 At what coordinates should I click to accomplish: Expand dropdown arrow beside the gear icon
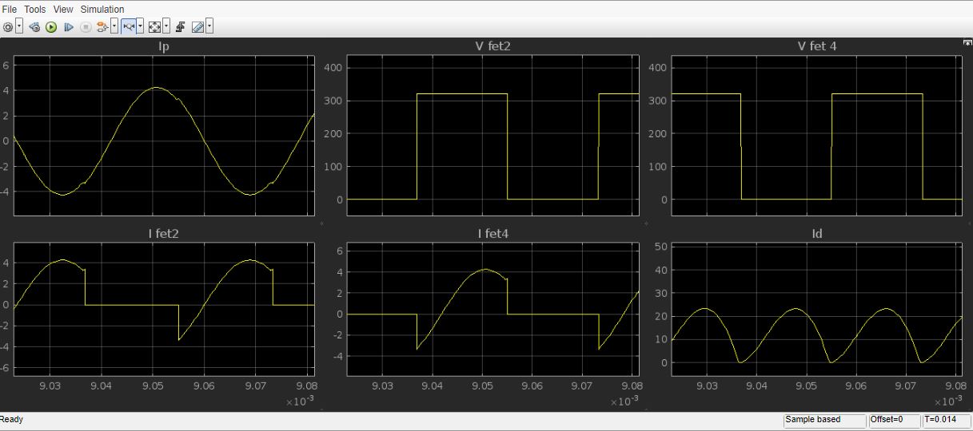point(19,27)
